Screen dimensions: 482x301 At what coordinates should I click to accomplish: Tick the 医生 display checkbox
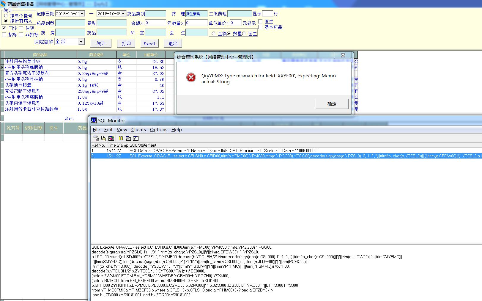coord(260,22)
